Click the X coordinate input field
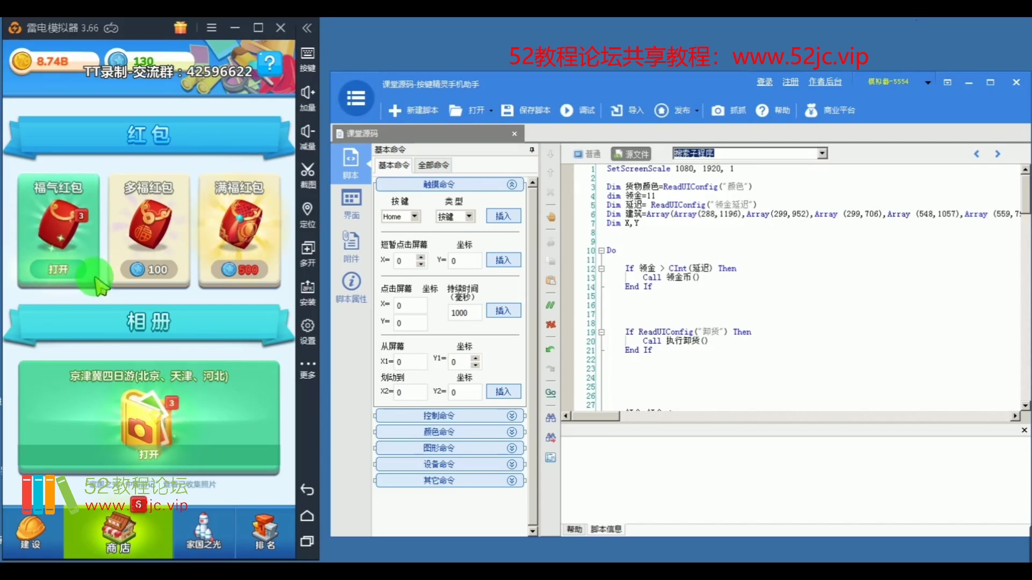The image size is (1032, 580). point(404,260)
